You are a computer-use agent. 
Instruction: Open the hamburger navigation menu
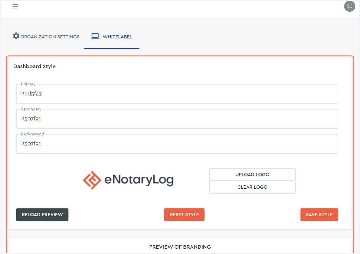pyautogui.click(x=15, y=6)
